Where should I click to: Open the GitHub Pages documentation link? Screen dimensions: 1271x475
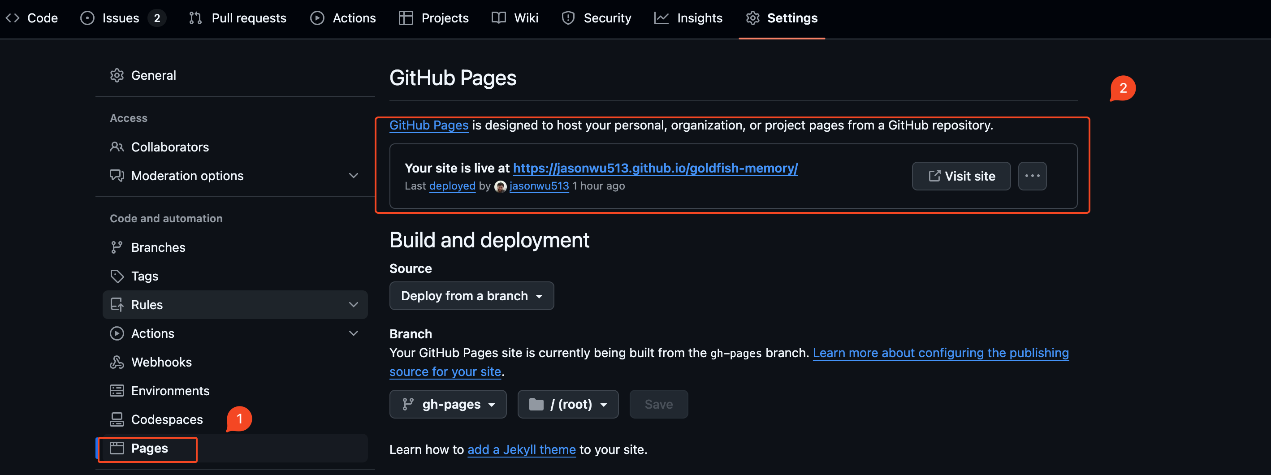pyautogui.click(x=429, y=125)
